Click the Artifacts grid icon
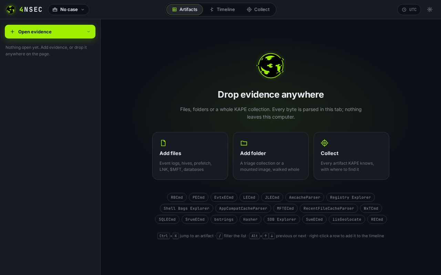The image size is (441, 275). pos(174,10)
